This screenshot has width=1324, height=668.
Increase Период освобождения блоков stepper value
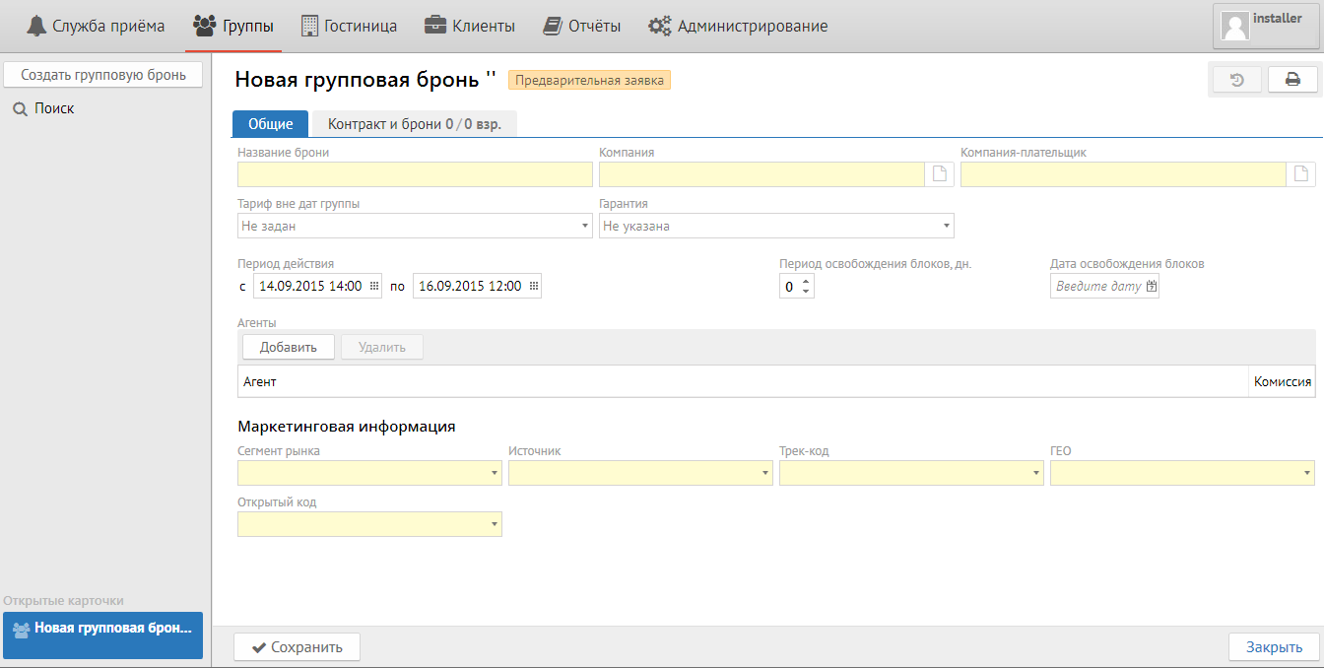pyautogui.click(x=807, y=282)
